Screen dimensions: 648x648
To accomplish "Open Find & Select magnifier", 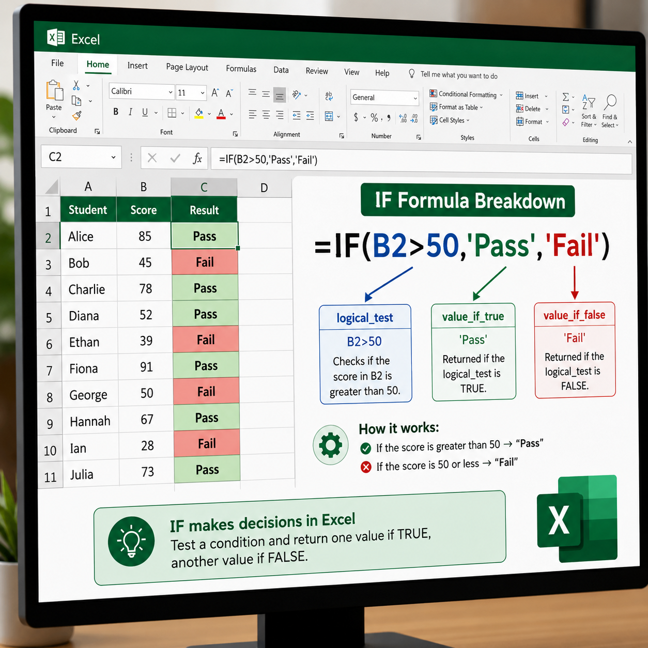I will click(610, 111).
